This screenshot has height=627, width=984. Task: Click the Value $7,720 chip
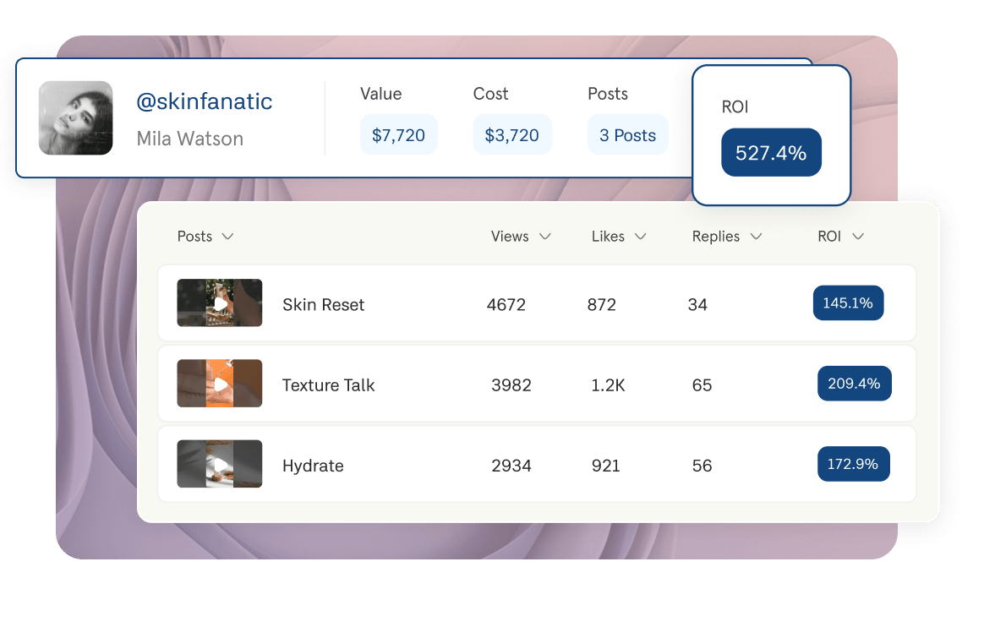click(398, 134)
